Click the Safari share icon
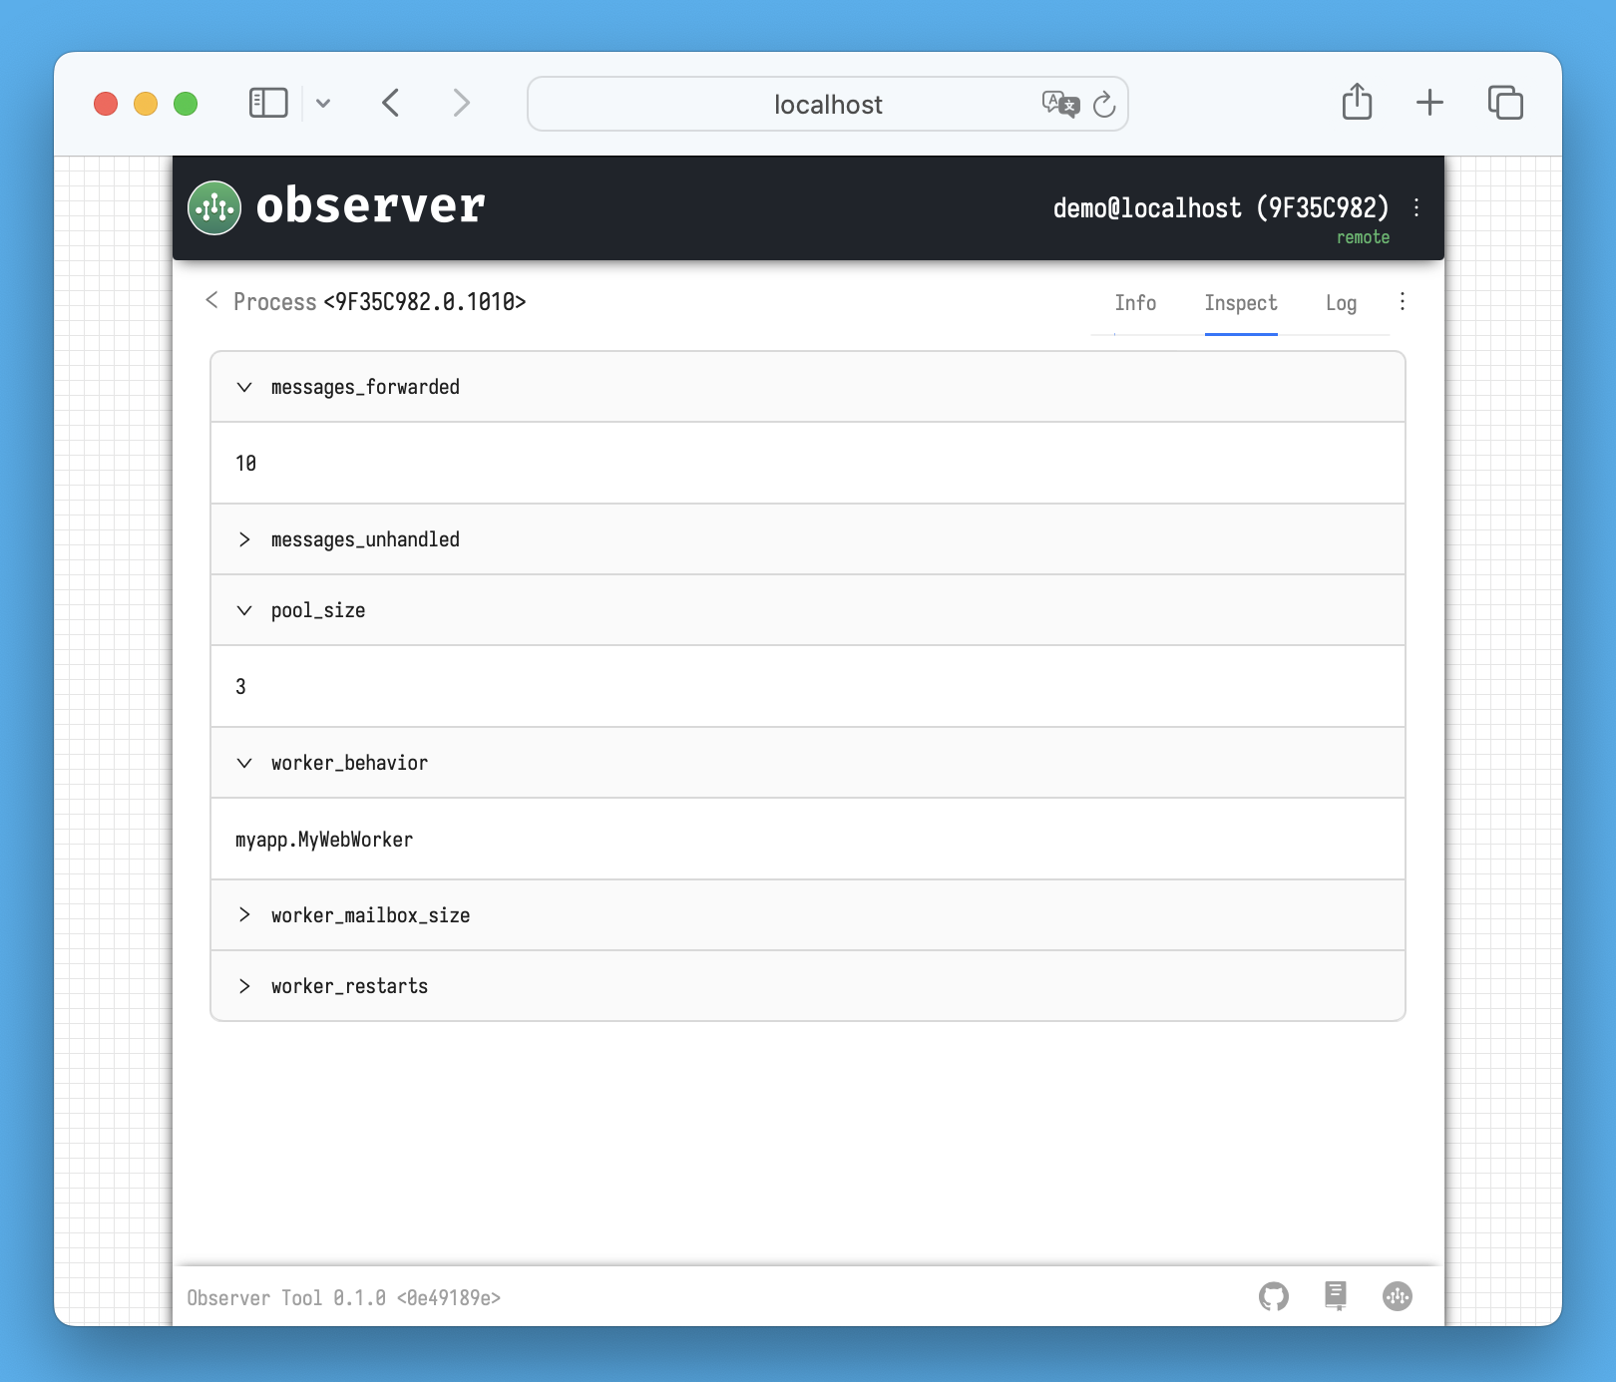 pyautogui.click(x=1357, y=103)
